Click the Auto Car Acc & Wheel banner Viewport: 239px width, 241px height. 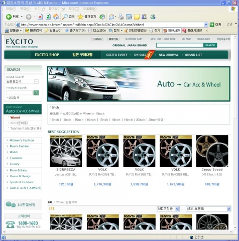(139, 84)
